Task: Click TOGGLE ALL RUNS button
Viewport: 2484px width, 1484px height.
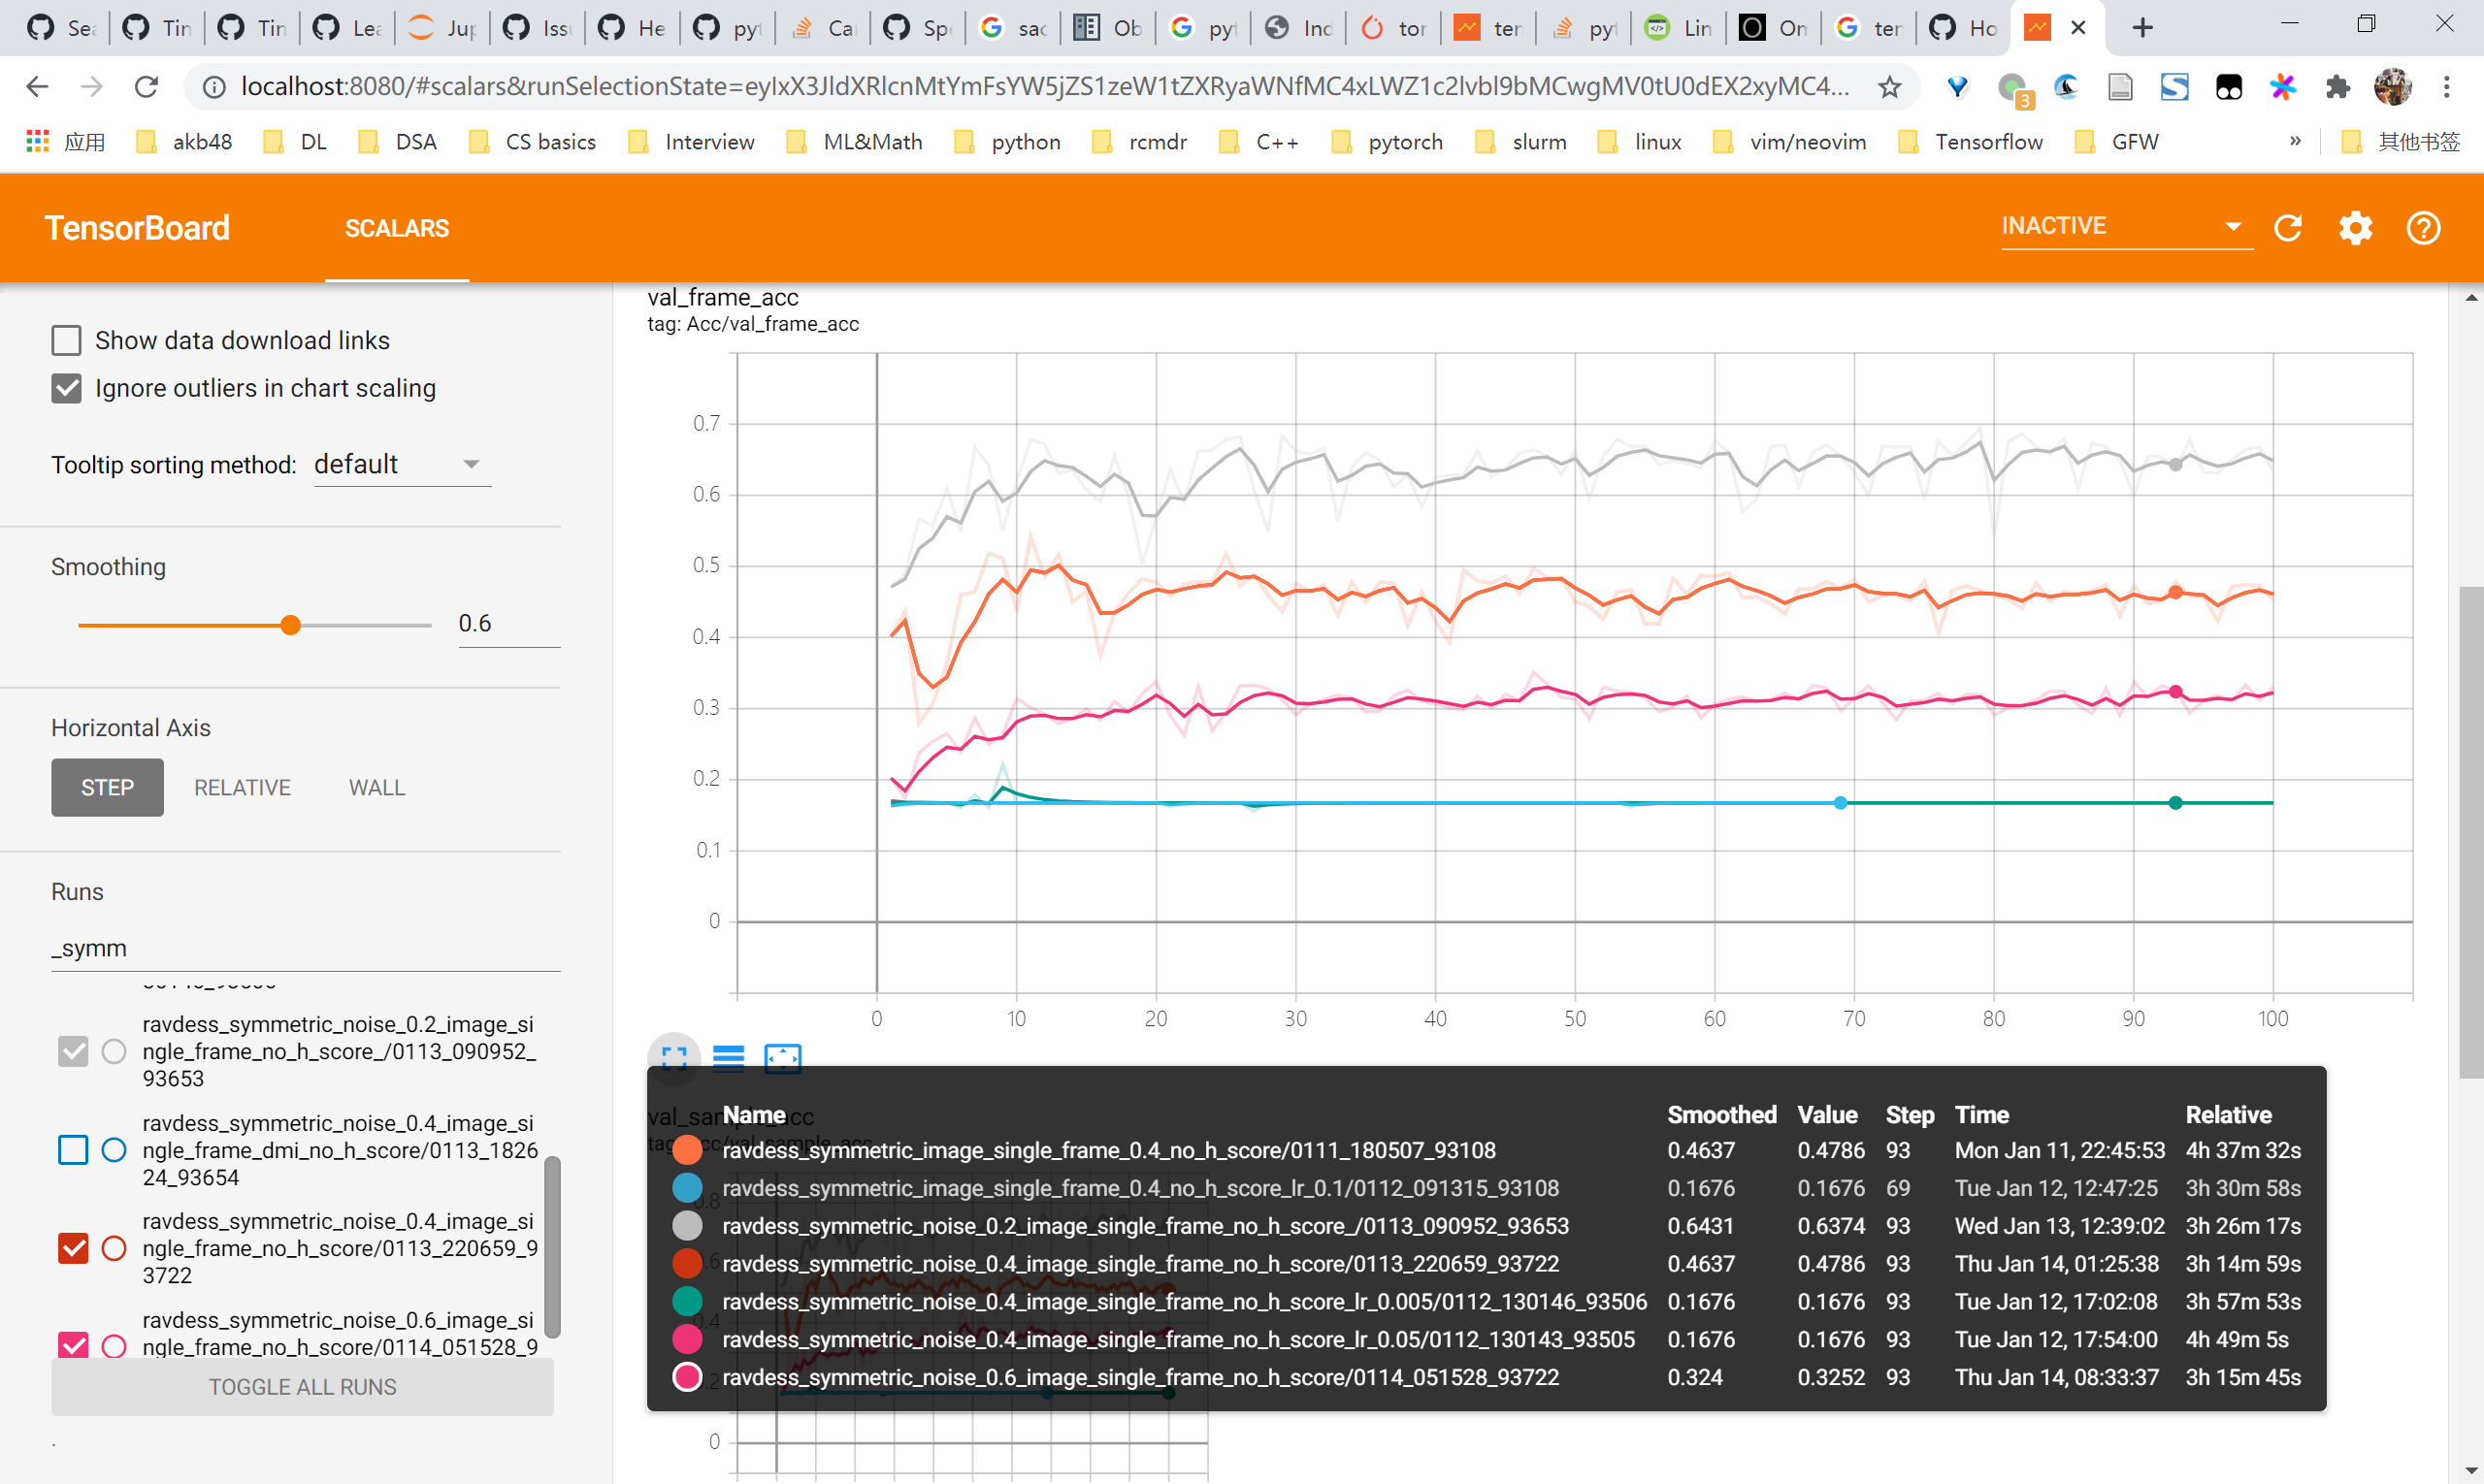Action: tap(302, 1387)
